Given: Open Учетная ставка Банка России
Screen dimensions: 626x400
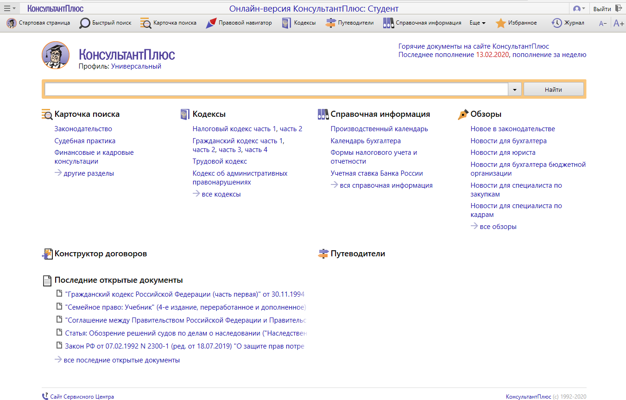Looking at the screenshot, I should (377, 173).
